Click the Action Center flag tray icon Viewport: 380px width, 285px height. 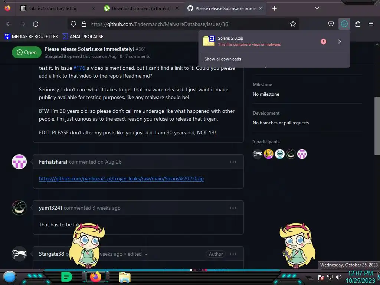coord(321,277)
